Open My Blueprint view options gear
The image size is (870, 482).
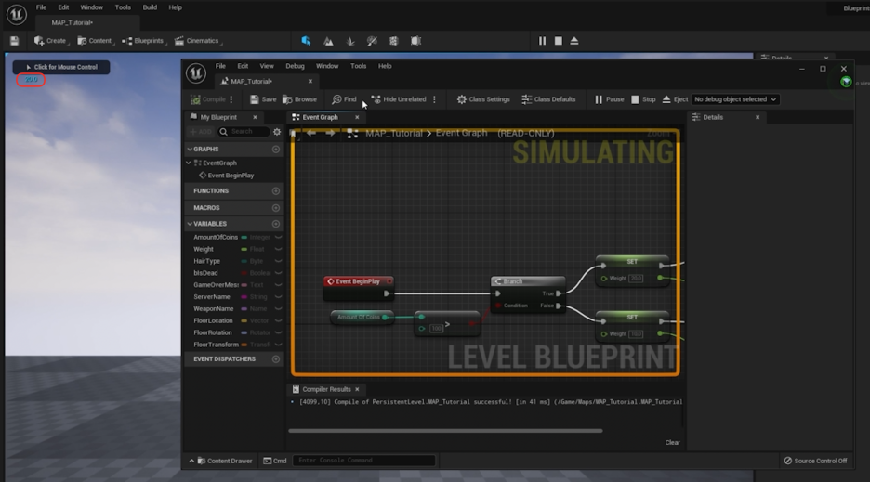(x=277, y=132)
